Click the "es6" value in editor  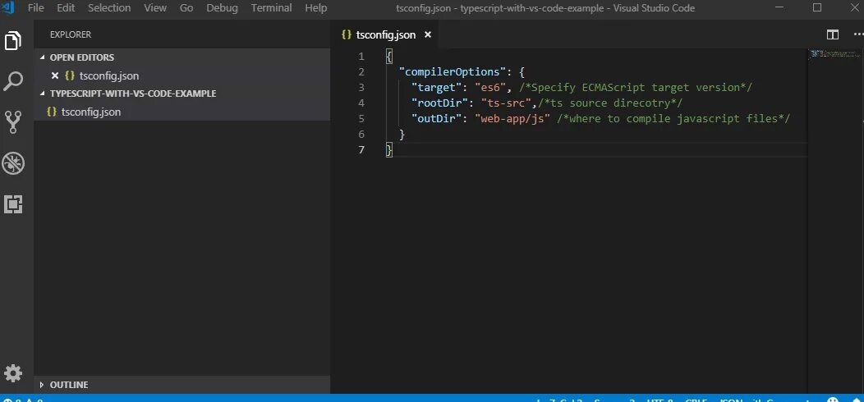click(x=489, y=88)
